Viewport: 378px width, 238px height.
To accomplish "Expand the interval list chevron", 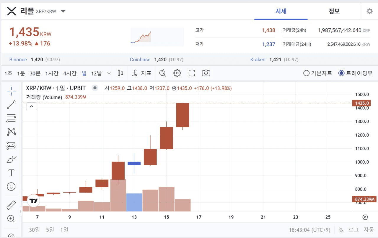I will pos(109,73).
